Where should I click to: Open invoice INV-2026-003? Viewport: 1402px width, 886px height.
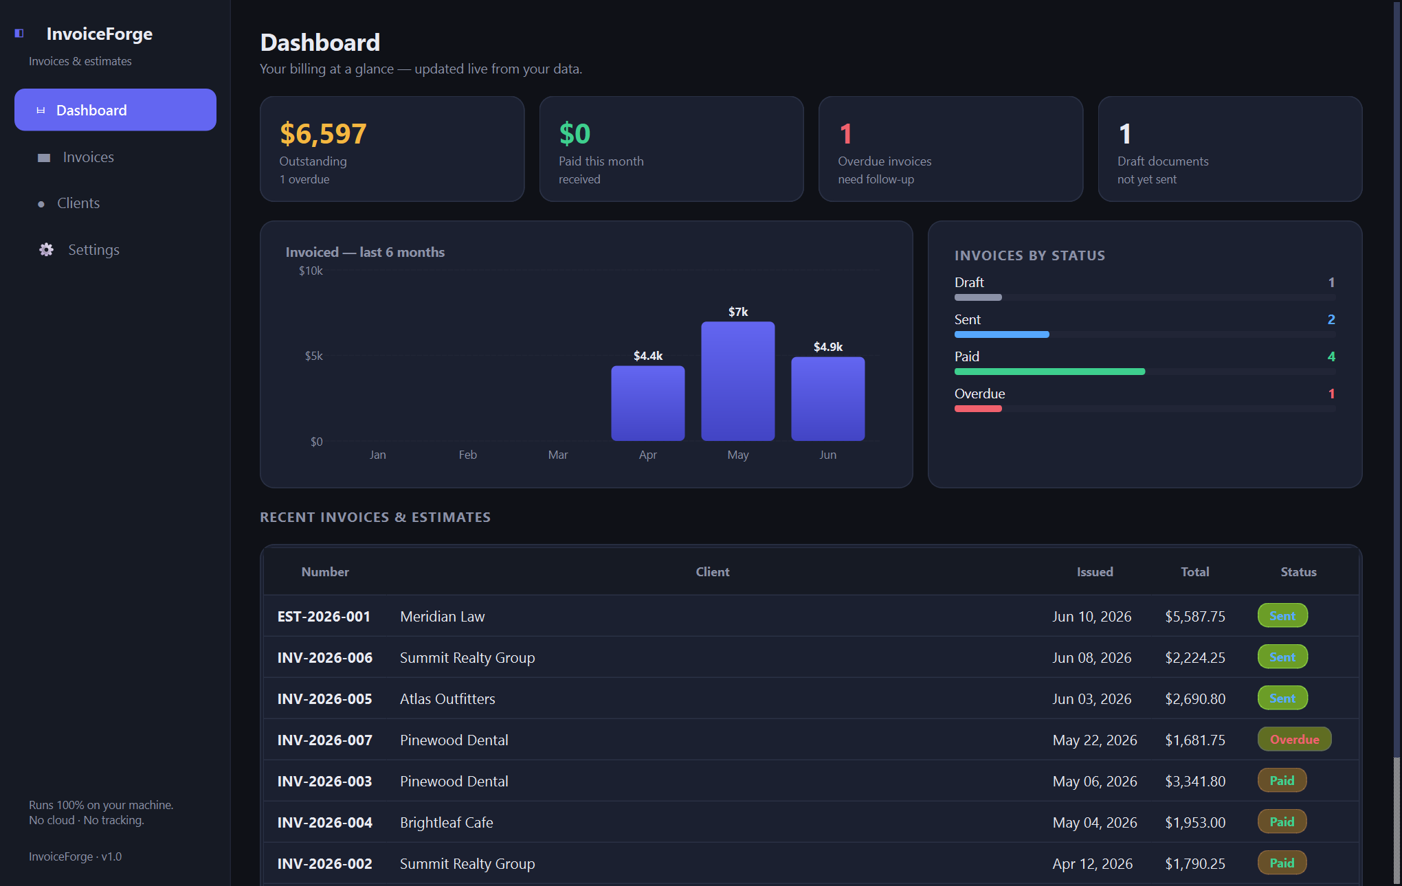tap(324, 781)
